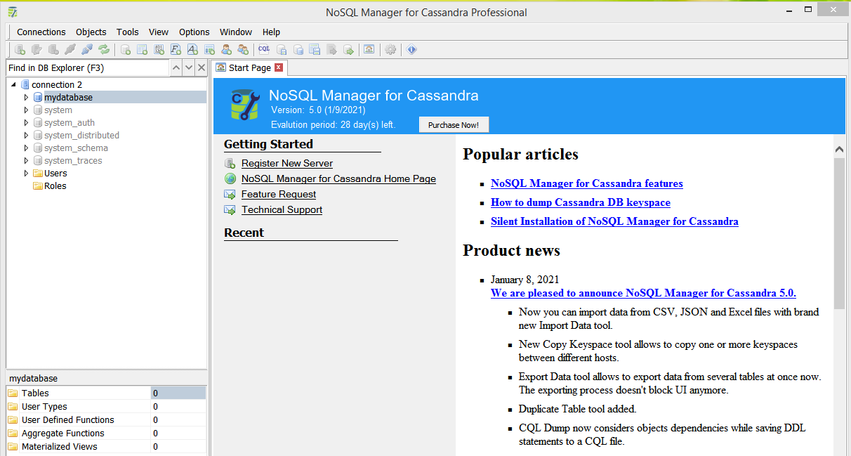Open the Technical Support link
This screenshot has width=851, height=456.
point(282,209)
